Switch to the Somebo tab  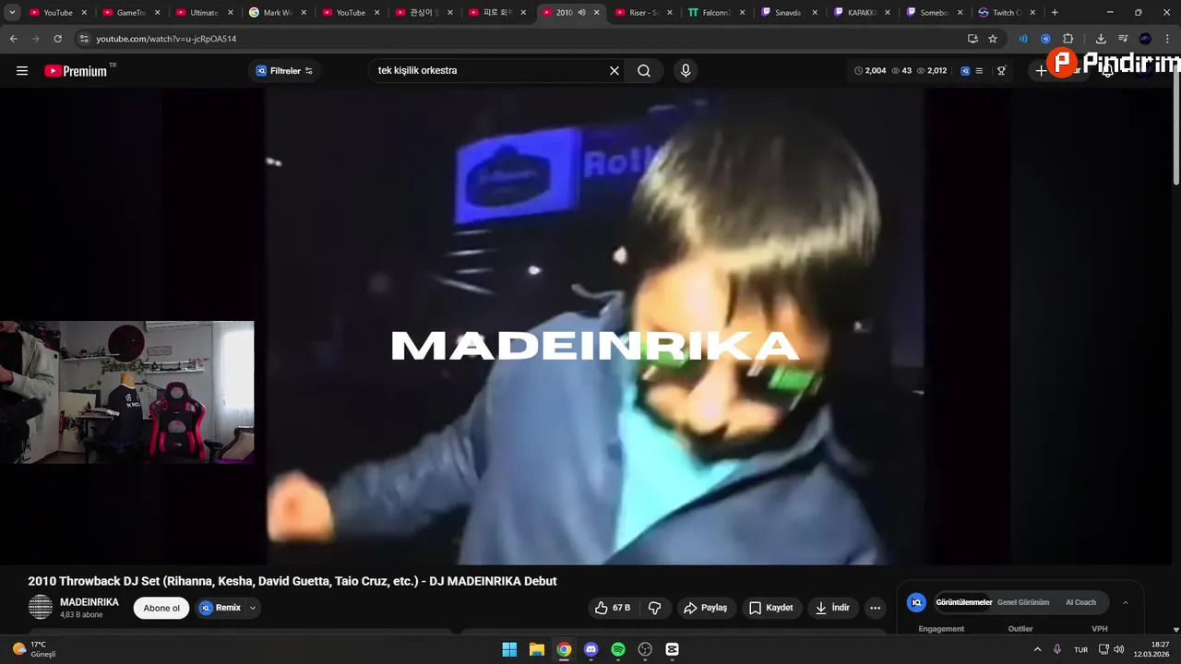click(x=936, y=13)
